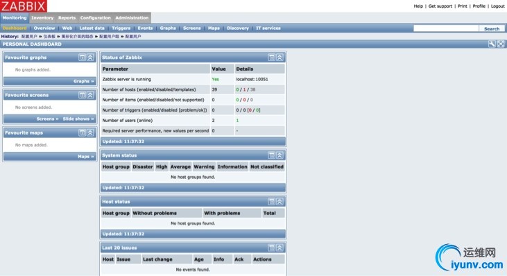Open Last 20 issues widget menu icon
507x276 pixels.
click(x=272, y=248)
